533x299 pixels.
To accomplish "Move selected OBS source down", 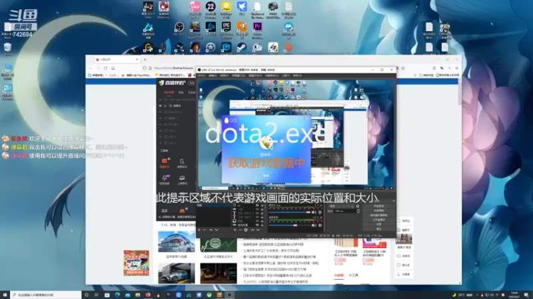I will tap(258, 230).
